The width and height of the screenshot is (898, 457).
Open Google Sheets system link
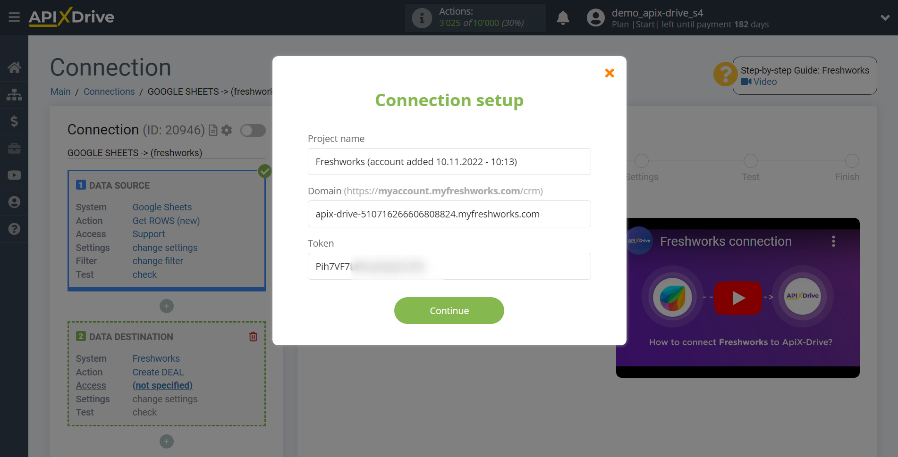click(162, 207)
